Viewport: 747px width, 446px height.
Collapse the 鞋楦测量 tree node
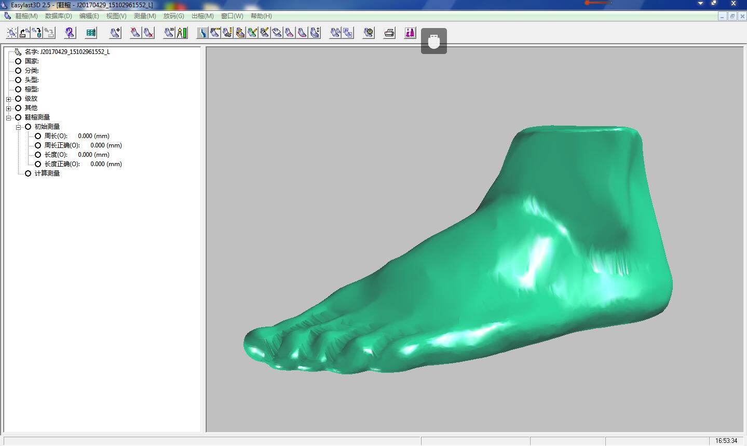click(8, 117)
